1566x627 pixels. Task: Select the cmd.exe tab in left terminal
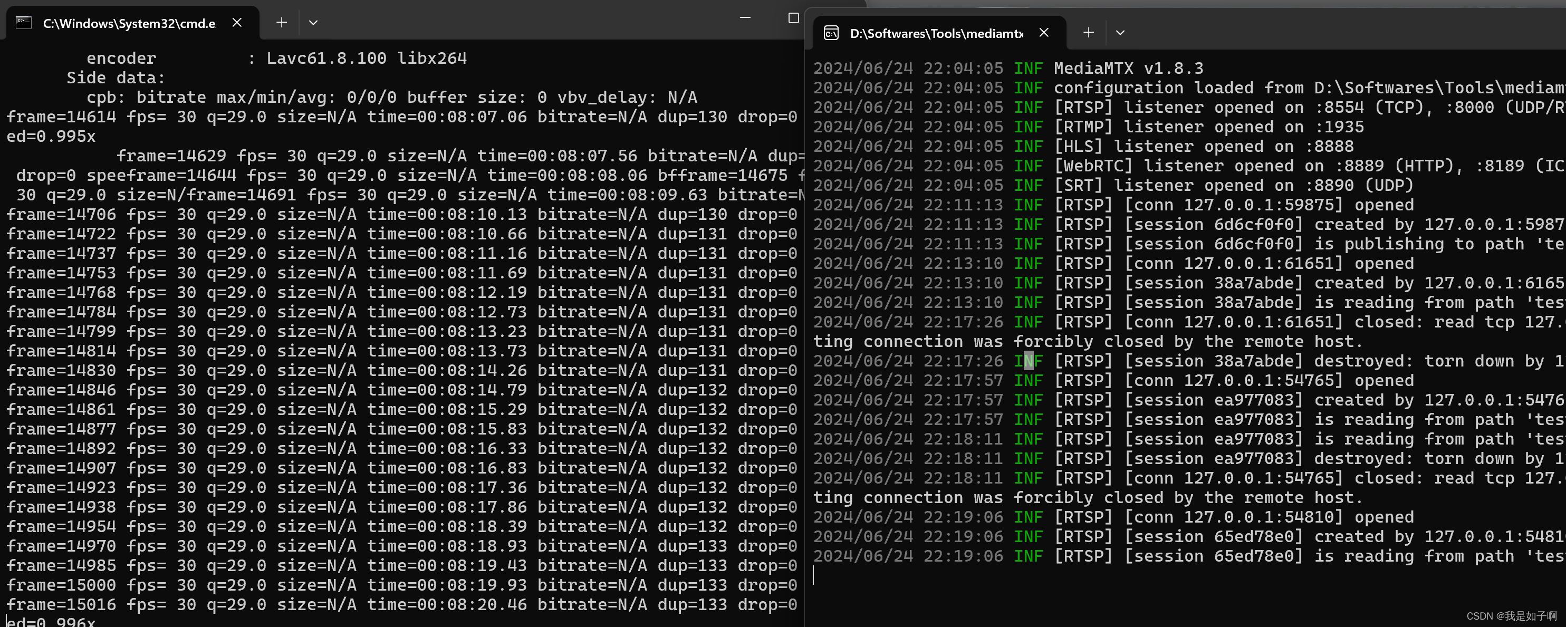tap(132, 23)
